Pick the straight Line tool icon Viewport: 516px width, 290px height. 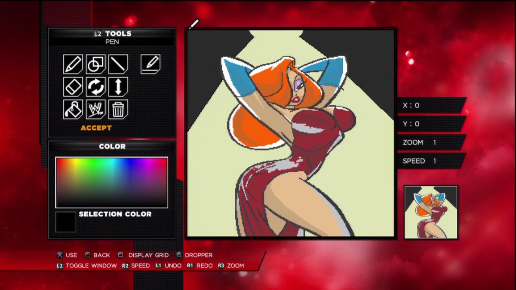click(x=118, y=64)
